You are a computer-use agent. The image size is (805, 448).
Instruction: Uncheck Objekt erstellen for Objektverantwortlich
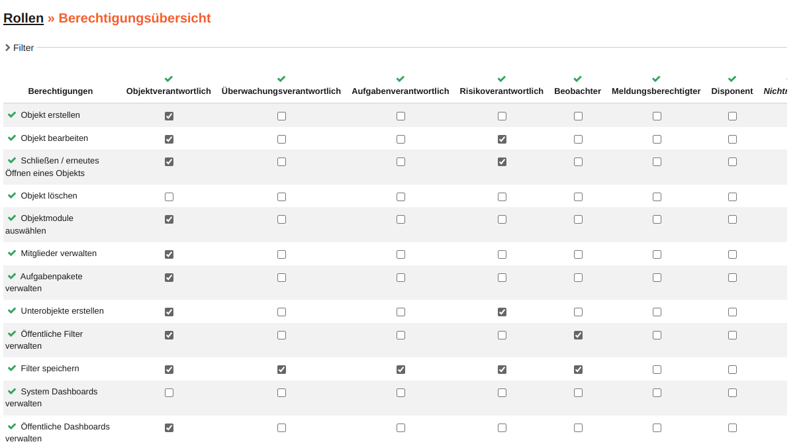[x=169, y=116]
